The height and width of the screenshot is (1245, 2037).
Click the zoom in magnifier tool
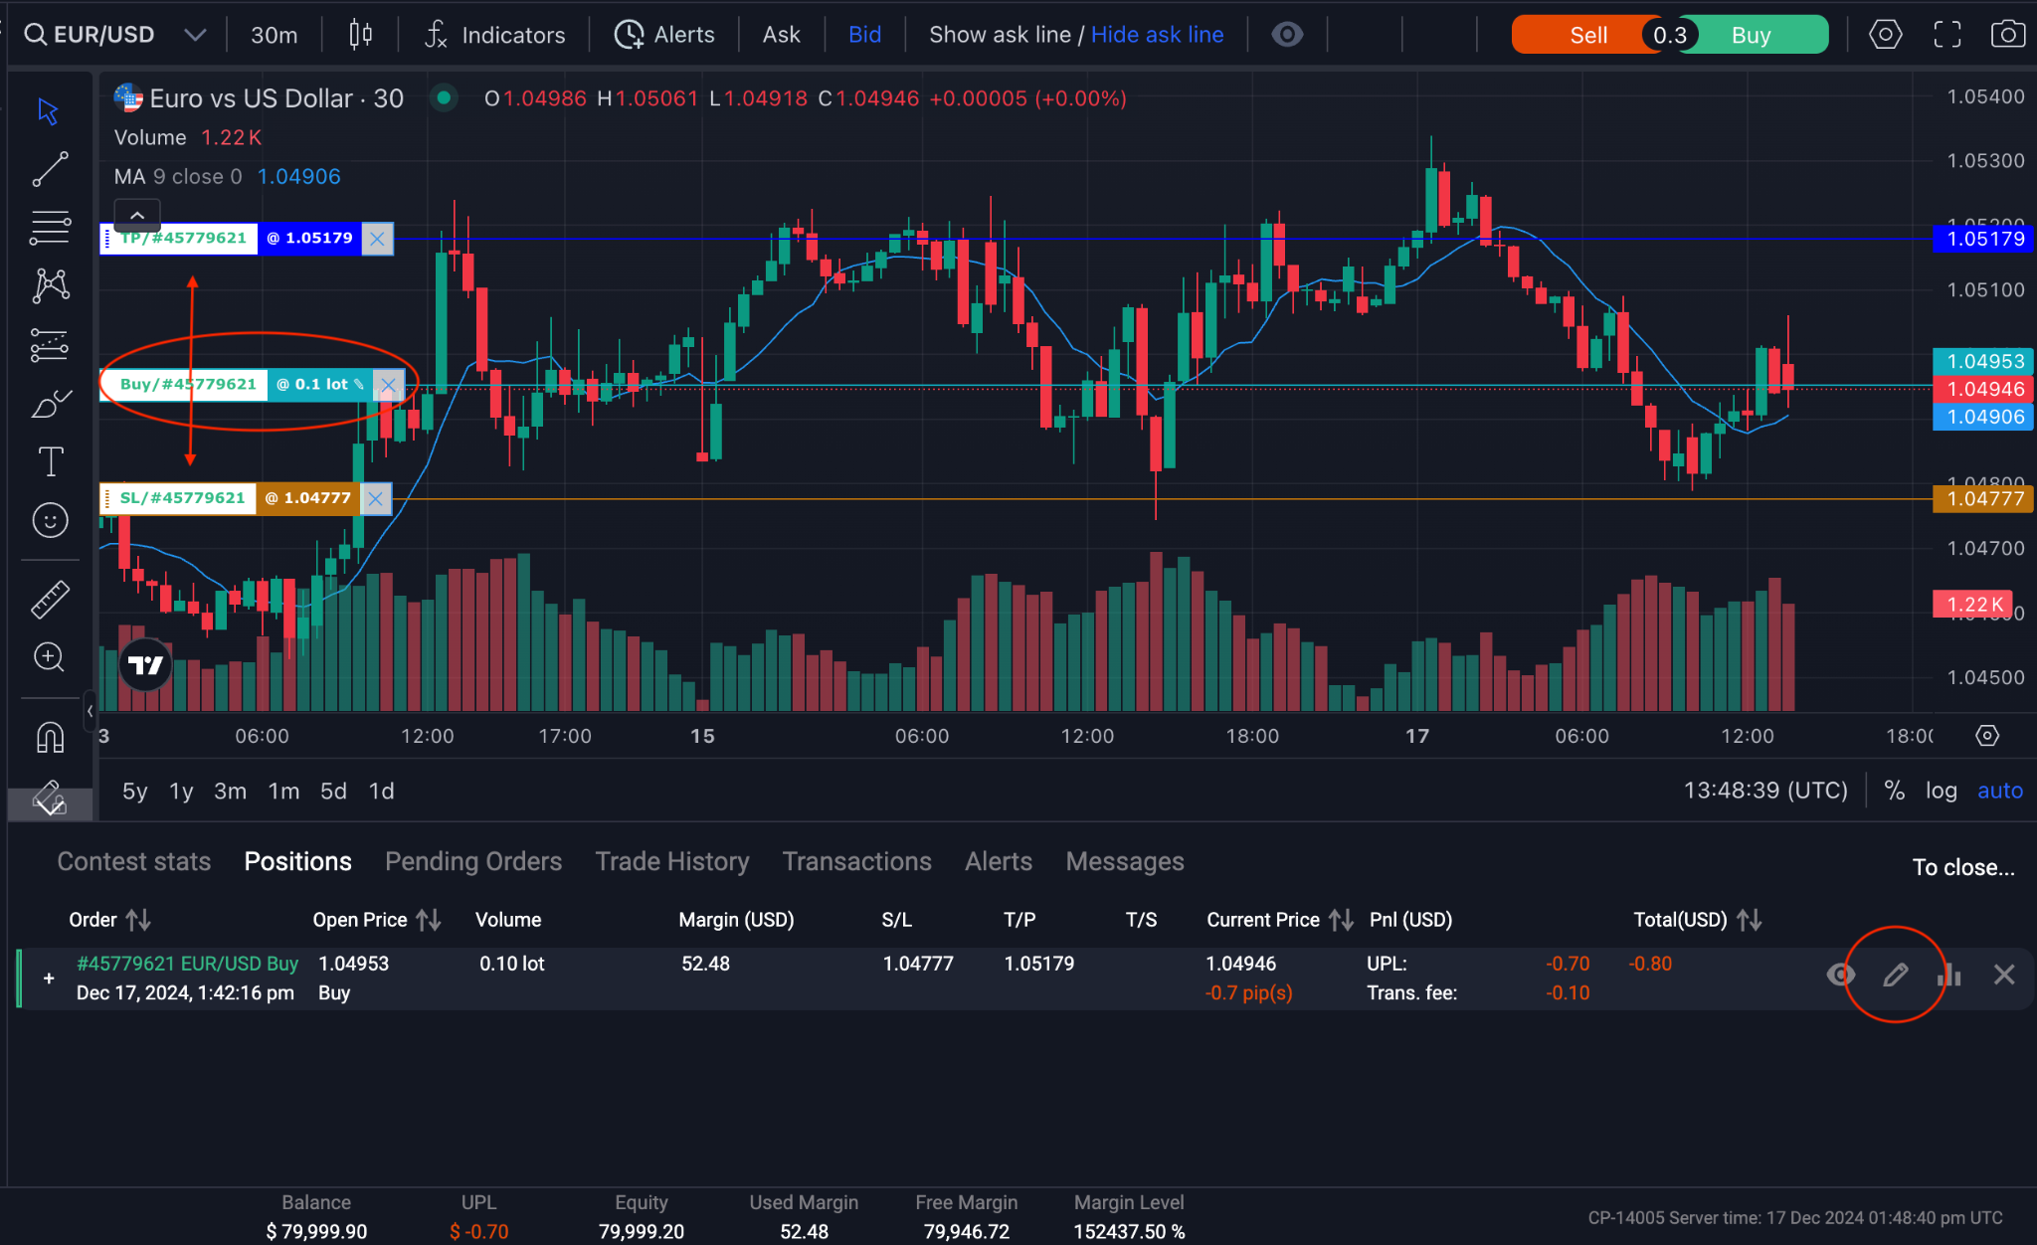[50, 657]
